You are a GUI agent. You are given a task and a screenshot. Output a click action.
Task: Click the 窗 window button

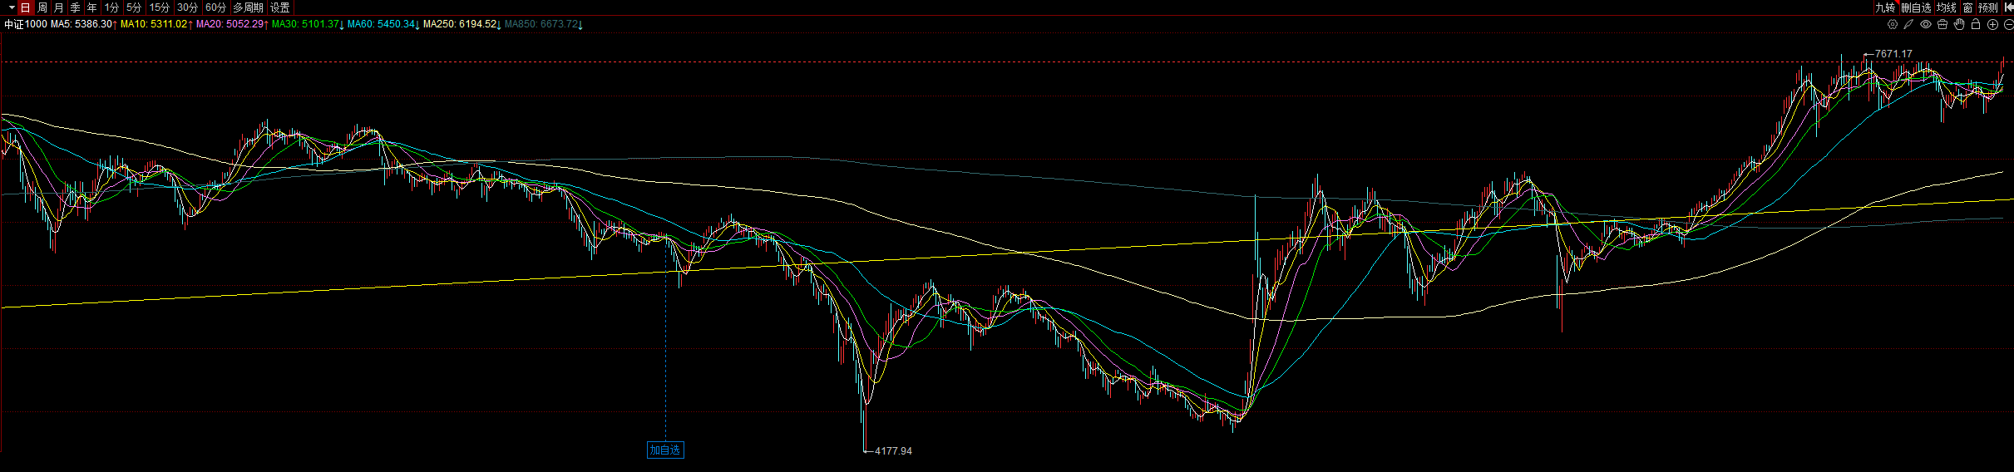tap(1967, 7)
